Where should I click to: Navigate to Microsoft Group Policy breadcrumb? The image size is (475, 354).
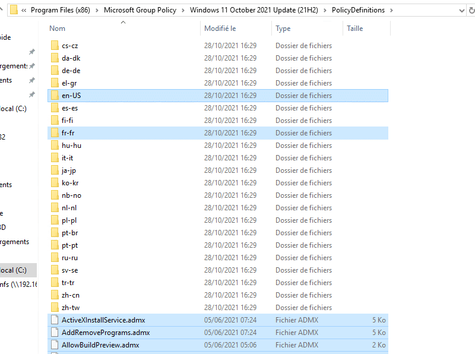coord(140,10)
